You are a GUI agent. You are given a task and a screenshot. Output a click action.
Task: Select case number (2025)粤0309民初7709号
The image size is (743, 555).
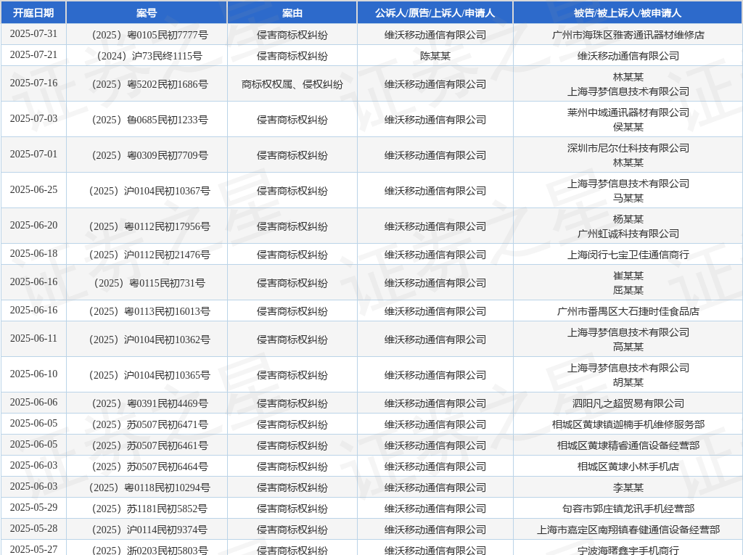[149, 155]
